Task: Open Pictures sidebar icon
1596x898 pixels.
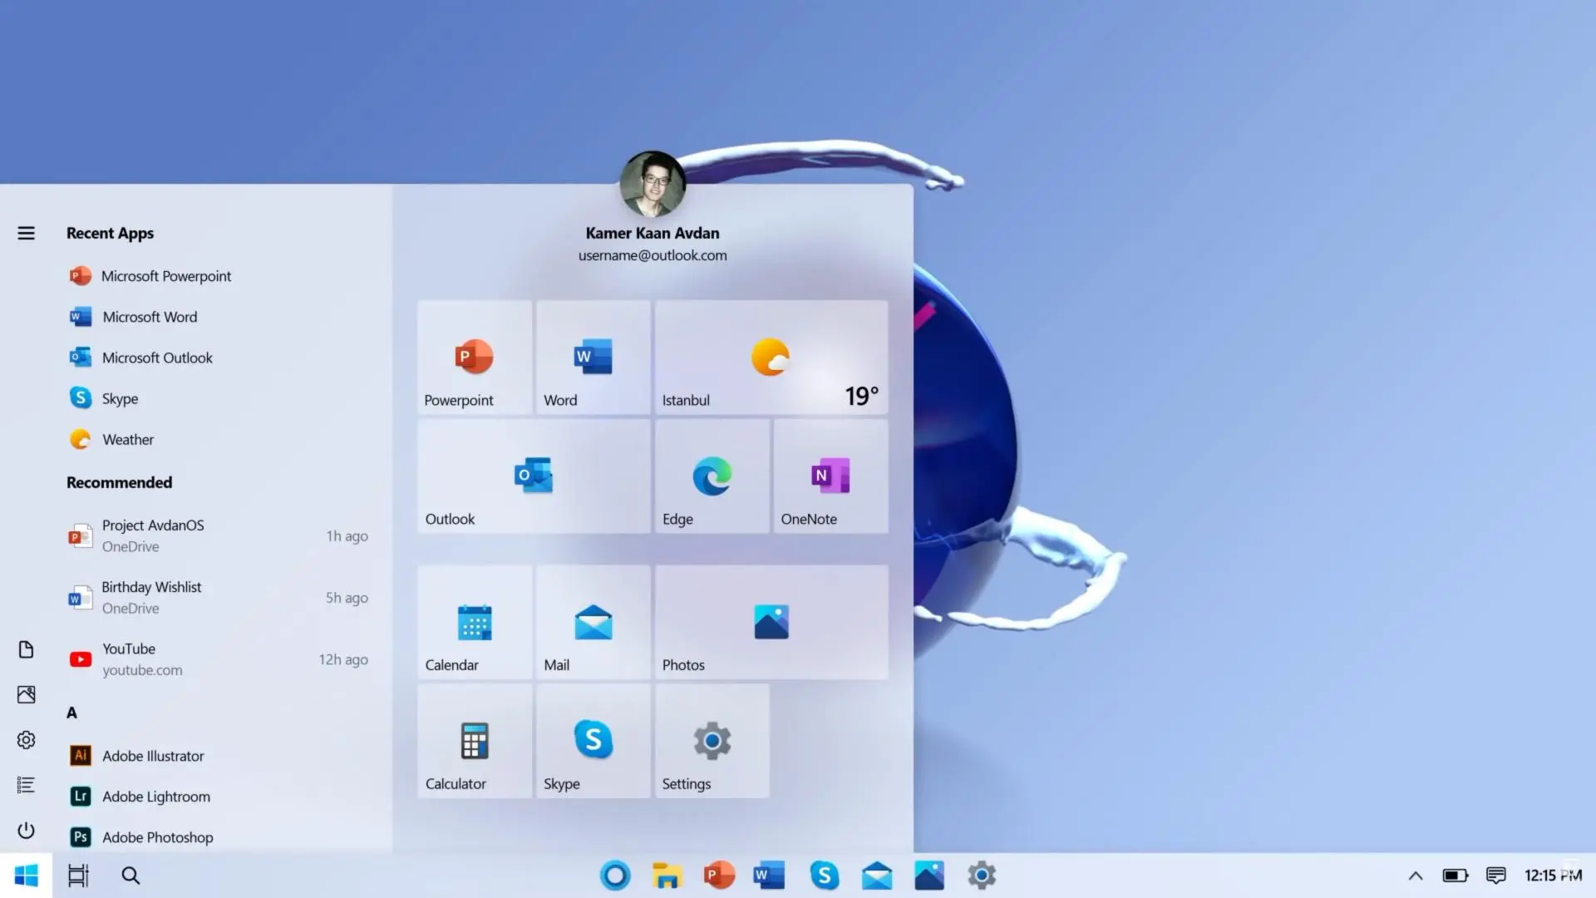Action: [26, 694]
